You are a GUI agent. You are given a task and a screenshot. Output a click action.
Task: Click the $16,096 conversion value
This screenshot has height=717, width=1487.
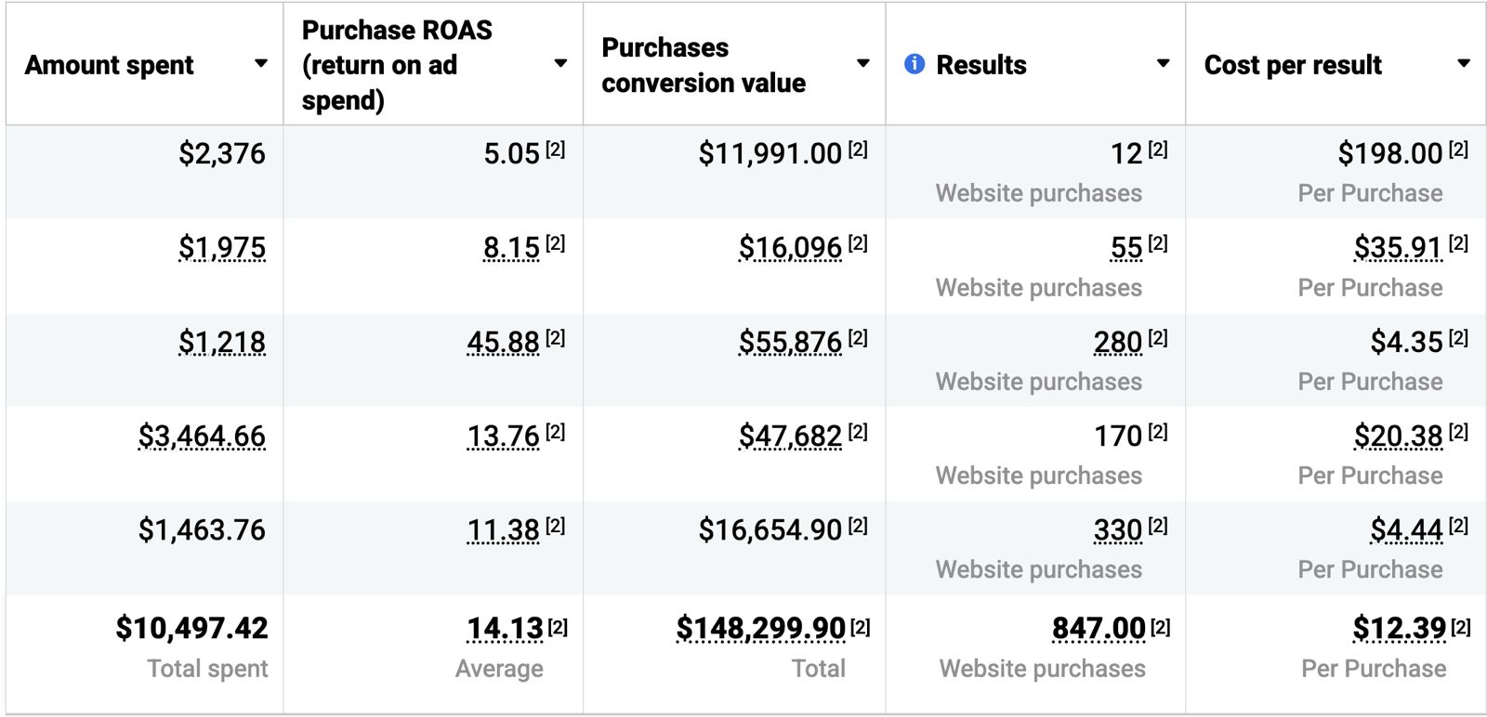790,248
